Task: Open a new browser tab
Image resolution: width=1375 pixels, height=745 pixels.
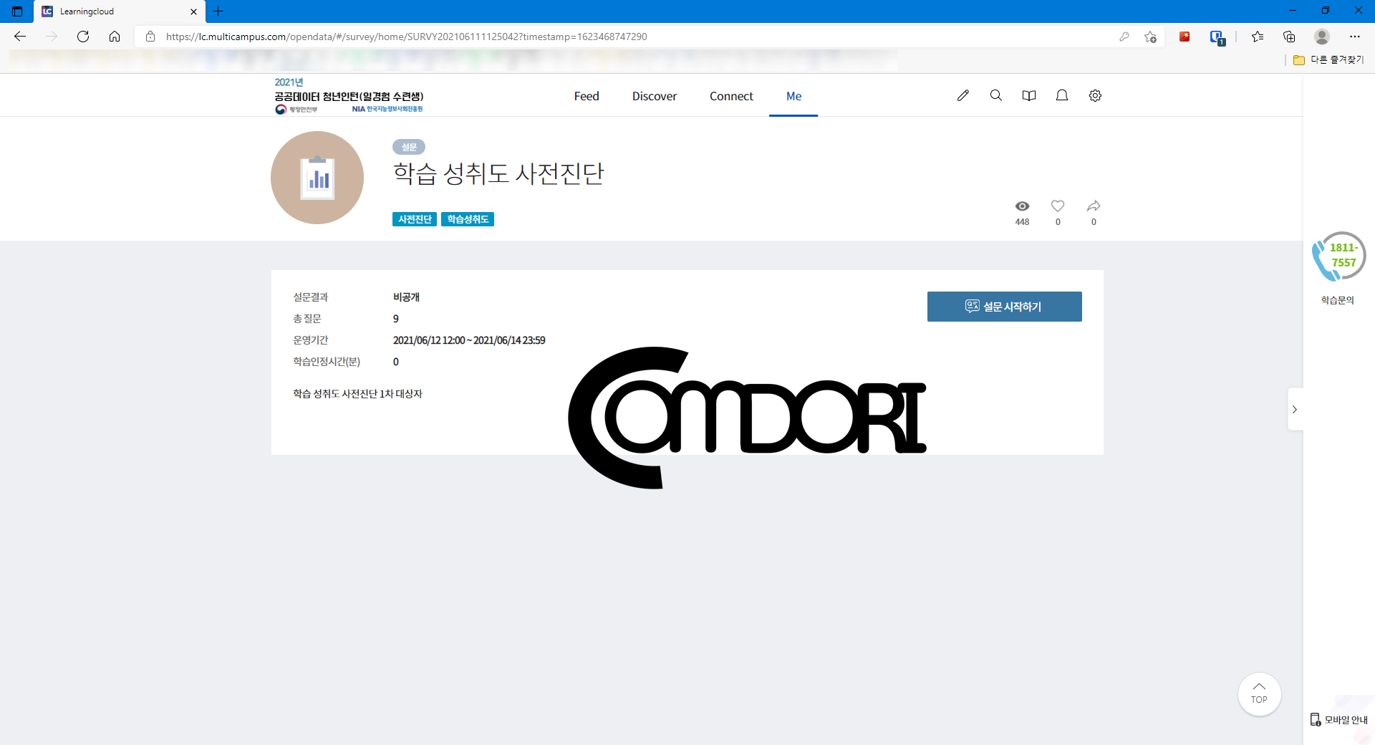Action: pyautogui.click(x=218, y=11)
